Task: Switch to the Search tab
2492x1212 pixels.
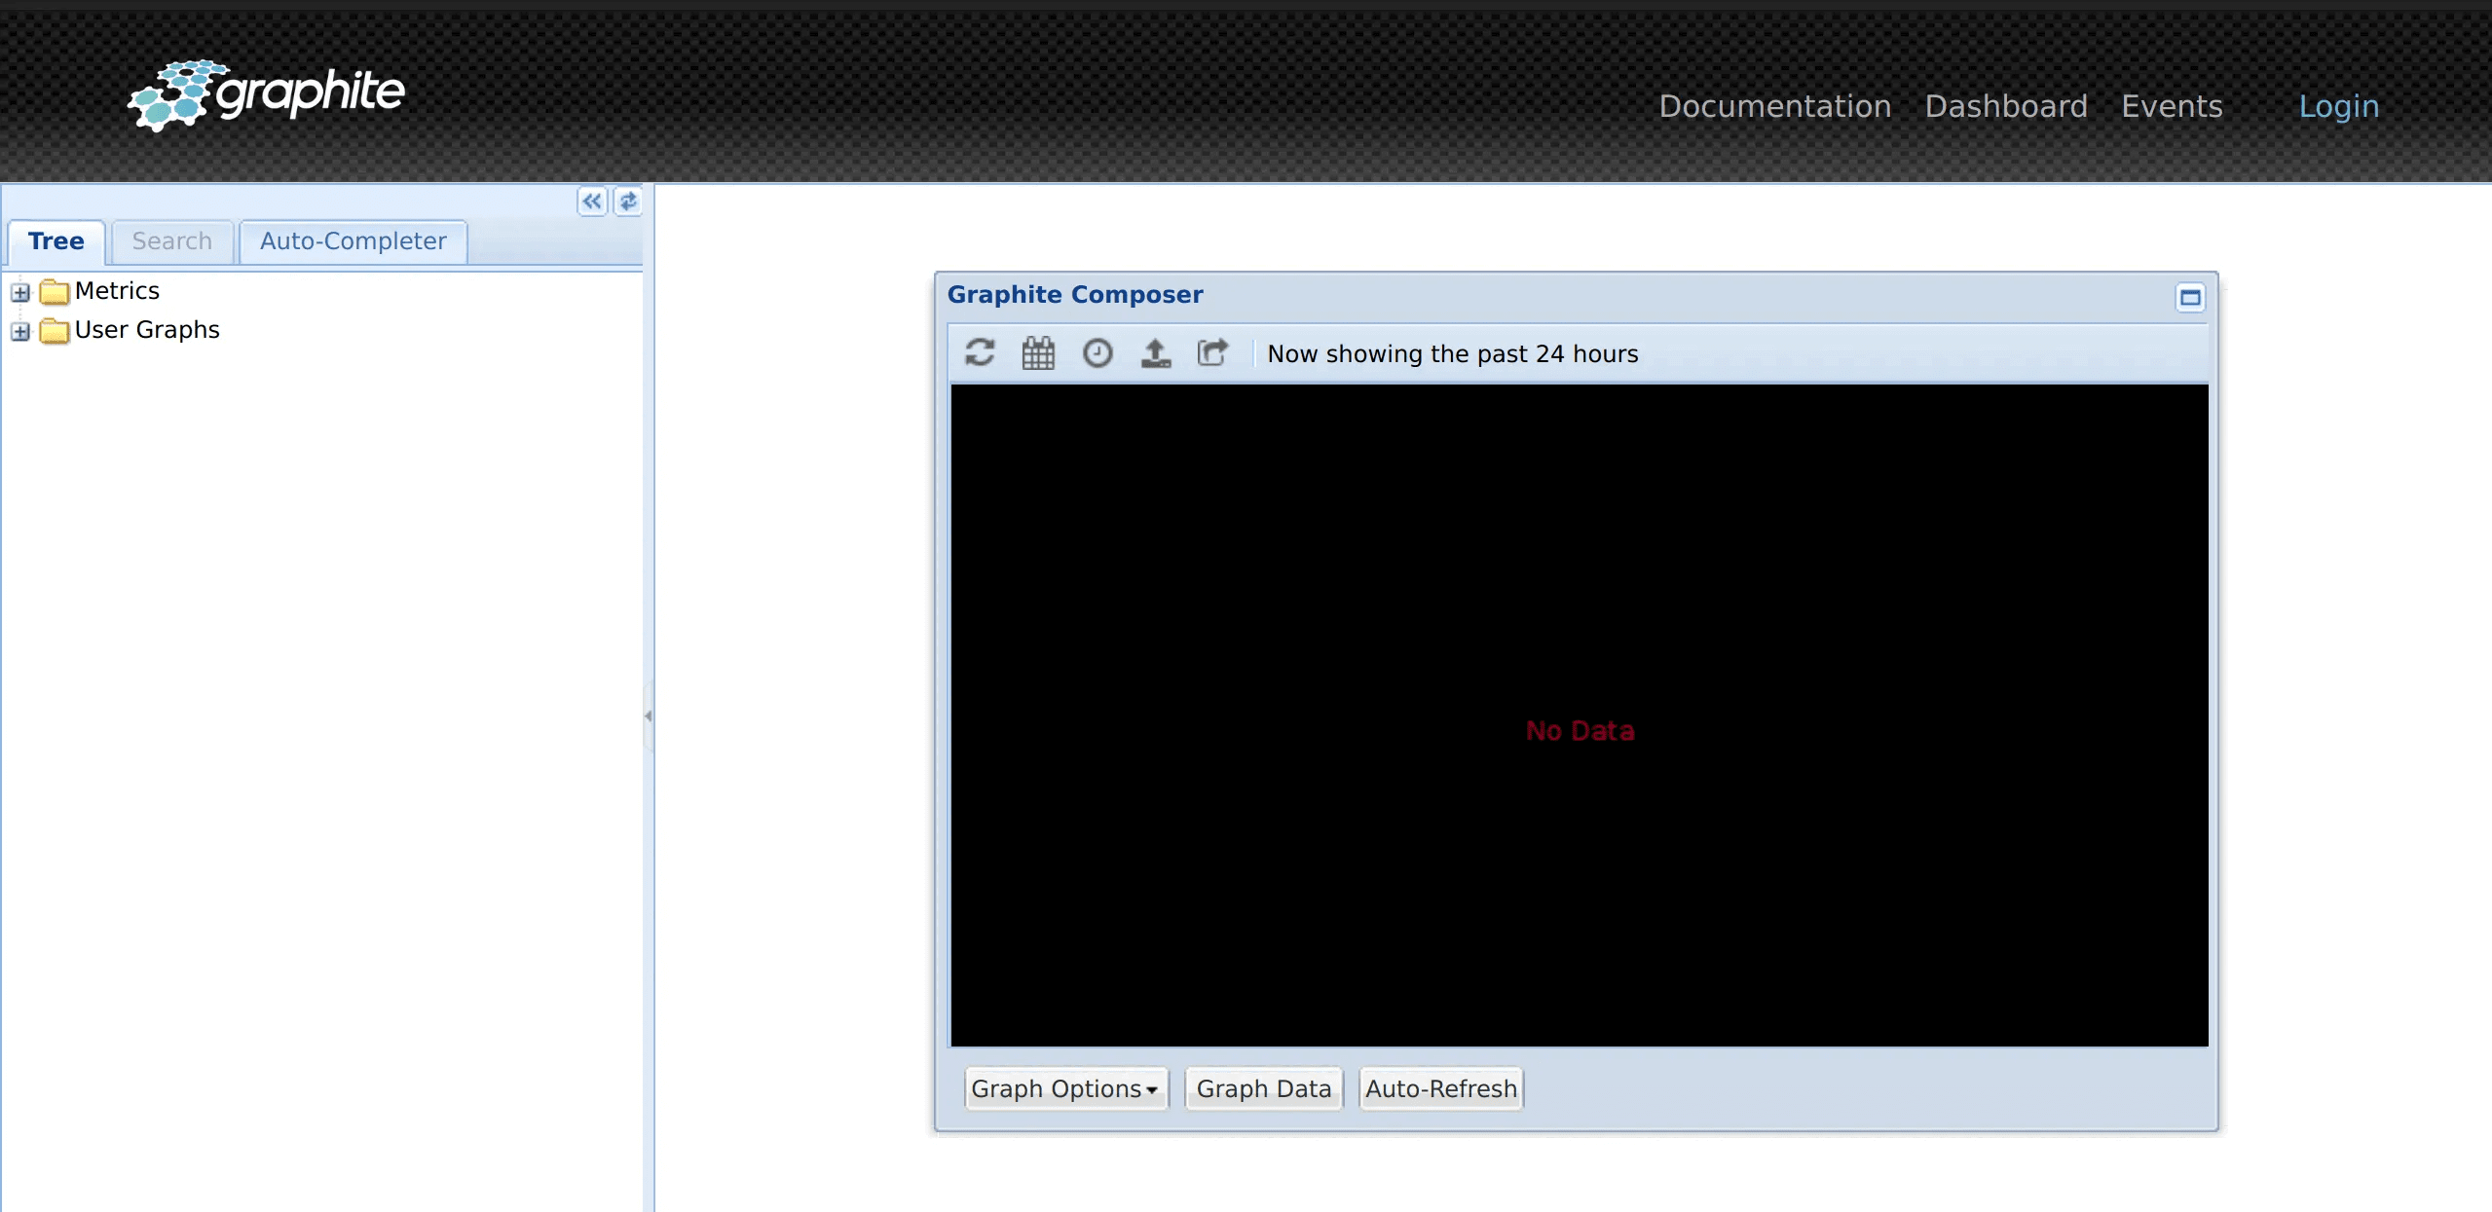Action: pos(172,241)
